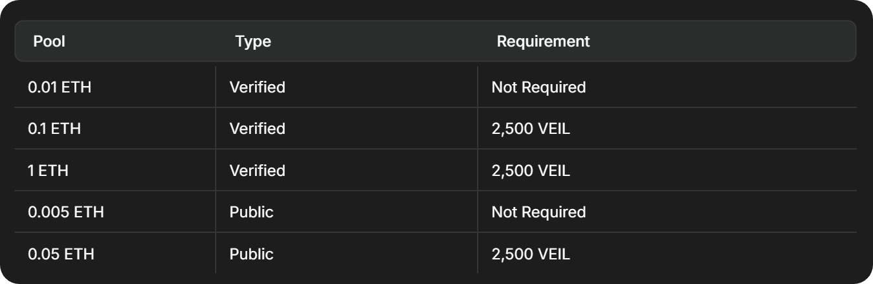Click Public type in the 0.05 ETH row
The height and width of the screenshot is (284, 873).
tap(251, 254)
